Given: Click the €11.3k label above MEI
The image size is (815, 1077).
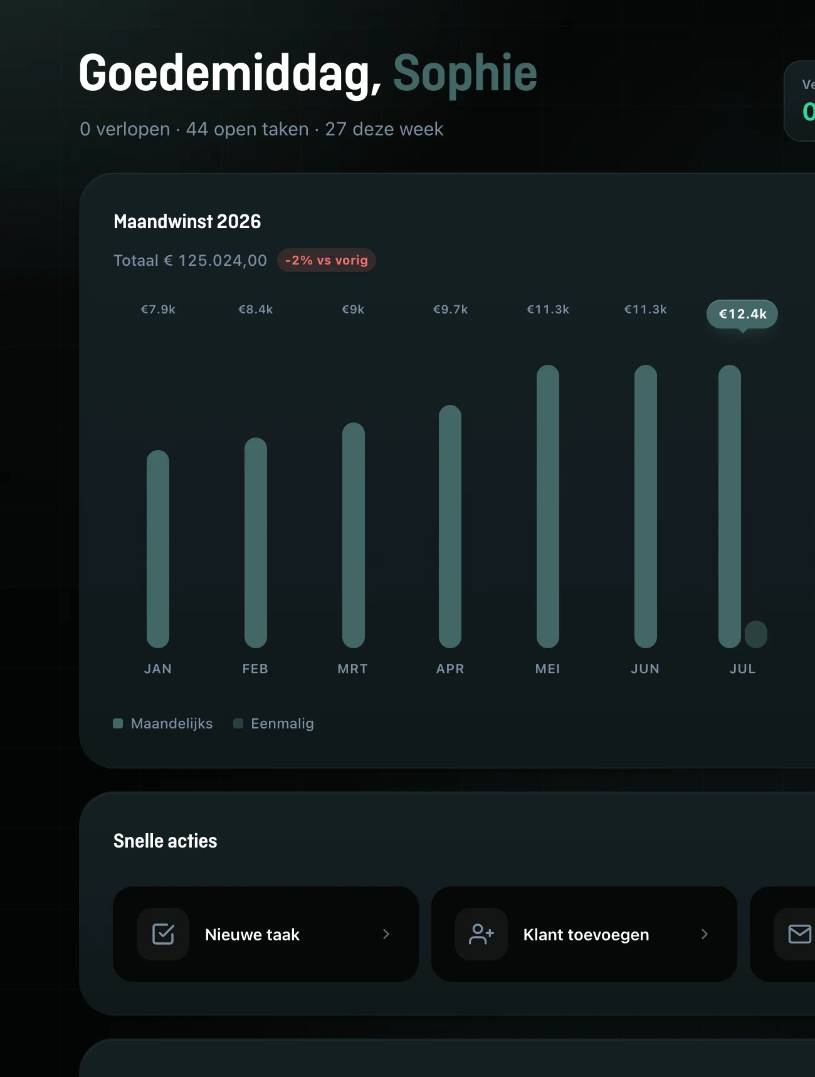Looking at the screenshot, I should click(548, 309).
